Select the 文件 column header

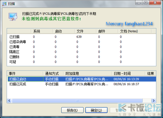(x=85, y=31)
